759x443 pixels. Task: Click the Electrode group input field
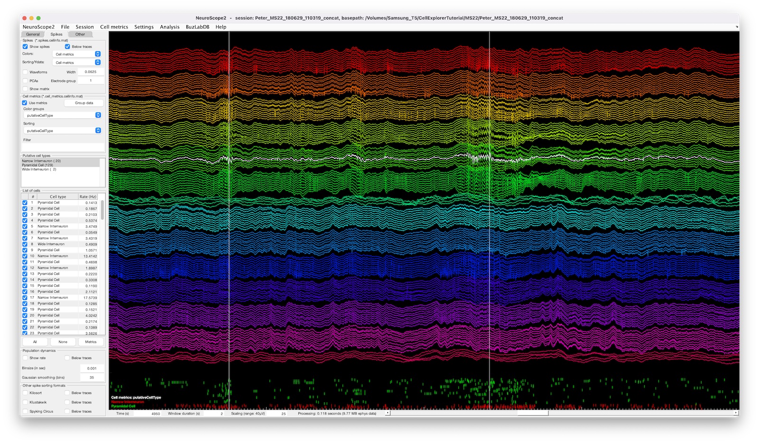tap(91, 81)
